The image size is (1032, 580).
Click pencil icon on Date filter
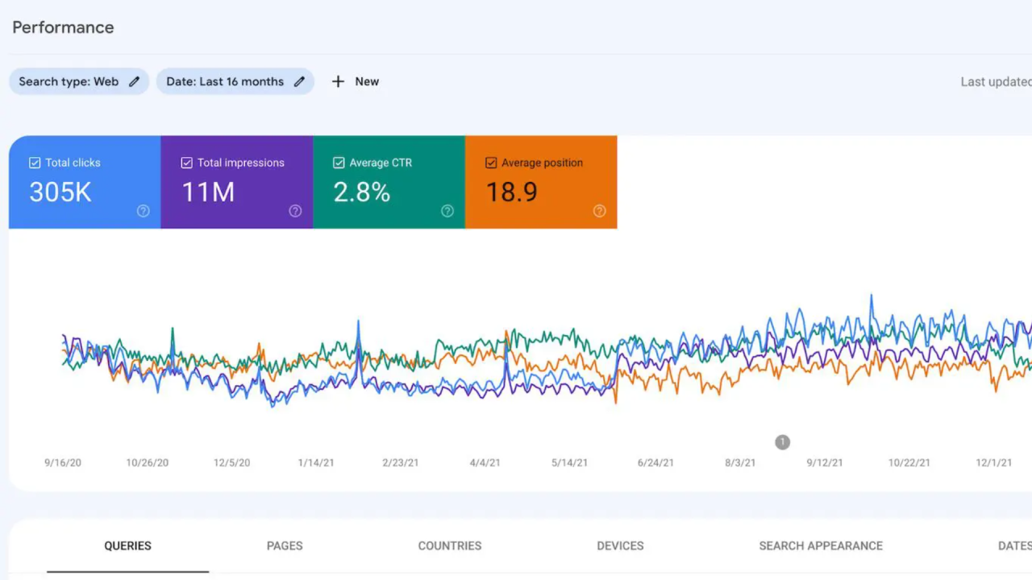299,81
